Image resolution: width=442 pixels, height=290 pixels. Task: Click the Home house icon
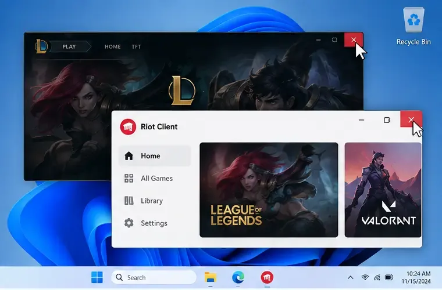pyautogui.click(x=129, y=155)
